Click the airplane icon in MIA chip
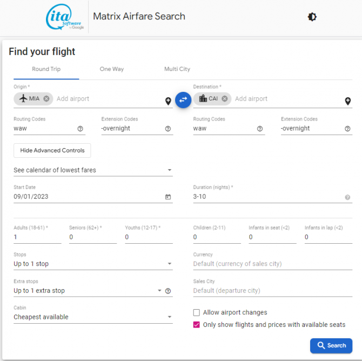362x361 pixels. 23,98
